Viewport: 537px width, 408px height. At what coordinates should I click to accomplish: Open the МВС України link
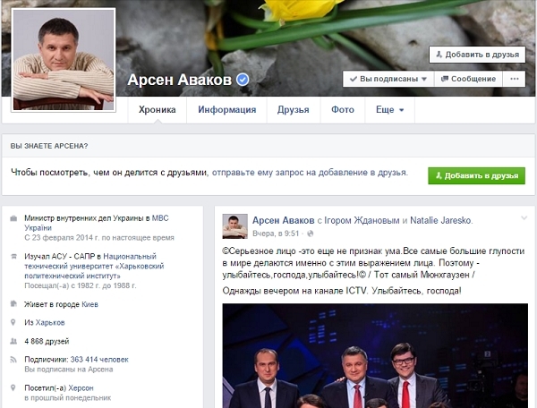97,223
